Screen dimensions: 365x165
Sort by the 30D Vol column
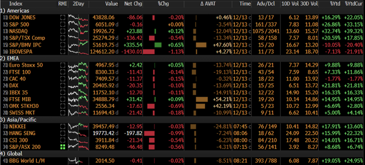point(309,4)
